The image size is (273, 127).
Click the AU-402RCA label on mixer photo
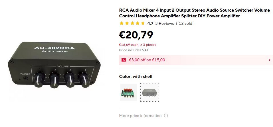pyautogui.click(x=54, y=48)
